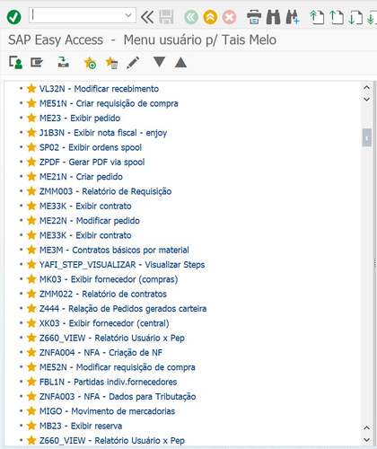Click star icon beside XK03 entry
This screenshot has height=449, width=377.
point(31,323)
